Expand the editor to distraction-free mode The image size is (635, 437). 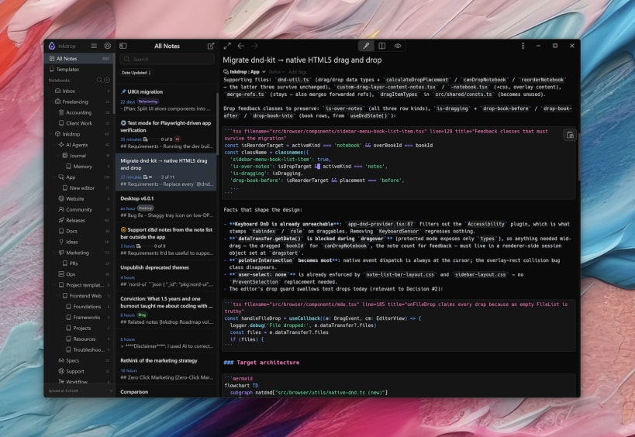coord(228,46)
